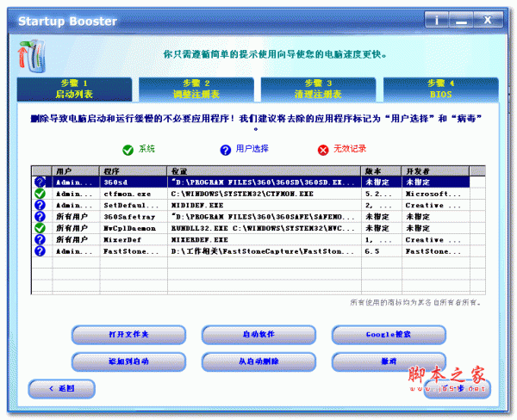
Task: Click the 5.2... version cell
Action: point(382,194)
